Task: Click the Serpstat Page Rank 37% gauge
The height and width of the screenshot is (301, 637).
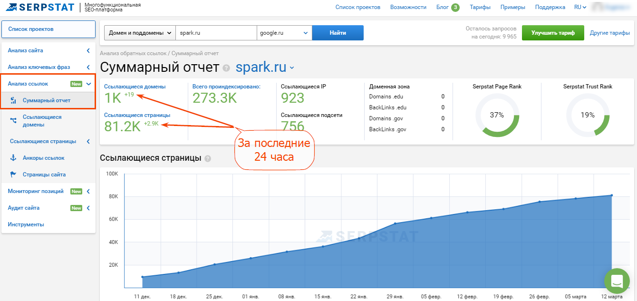Action: 497,115
